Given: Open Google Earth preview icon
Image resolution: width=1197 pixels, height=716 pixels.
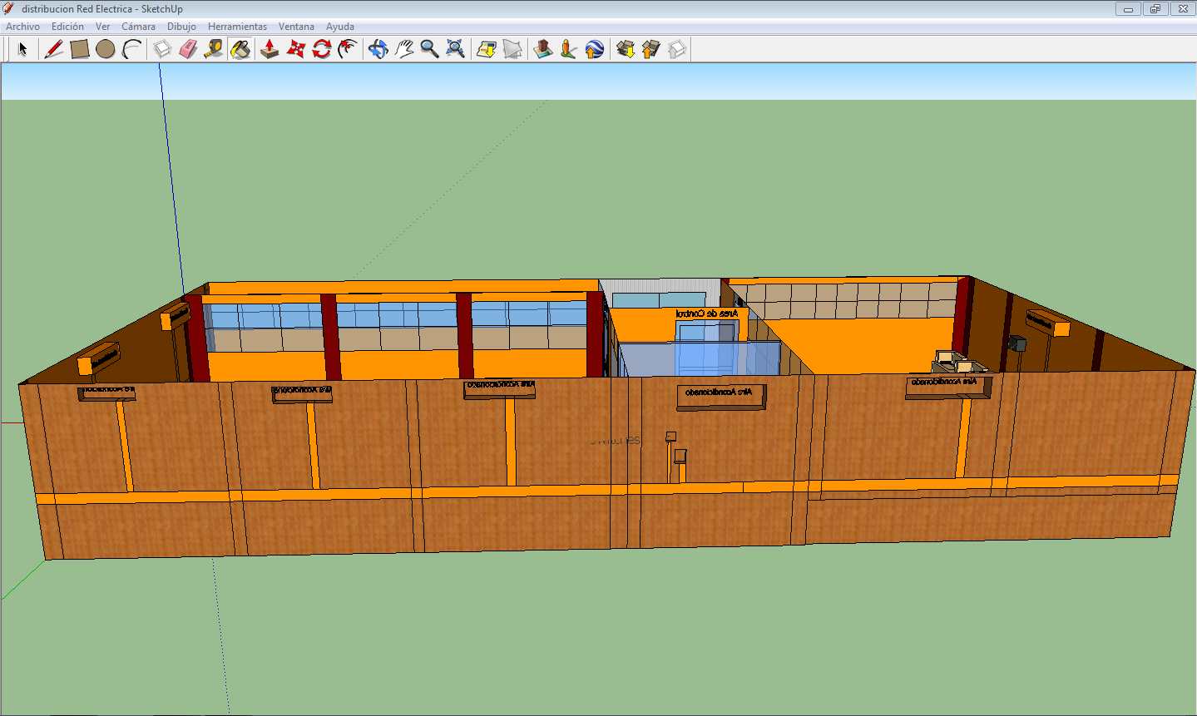Looking at the screenshot, I should [595, 48].
